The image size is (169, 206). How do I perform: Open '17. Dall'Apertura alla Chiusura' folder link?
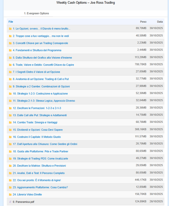coord(45,144)
